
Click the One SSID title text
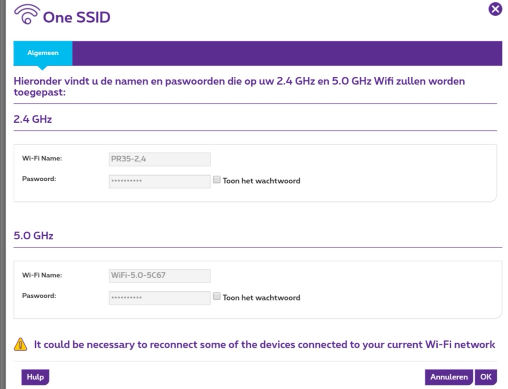coord(76,18)
